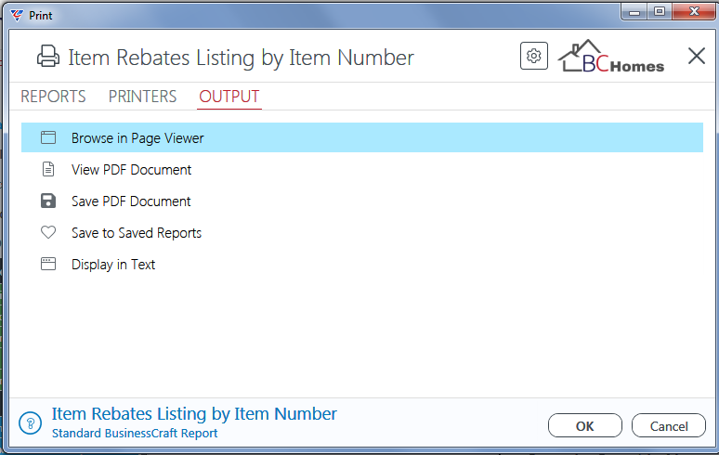This screenshot has width=719, height=455.
Task: Click the app icon in the title bar
Action: coord(17,16)
